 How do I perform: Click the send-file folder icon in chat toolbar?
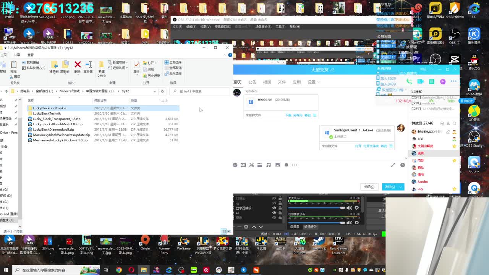pos(260,165)
